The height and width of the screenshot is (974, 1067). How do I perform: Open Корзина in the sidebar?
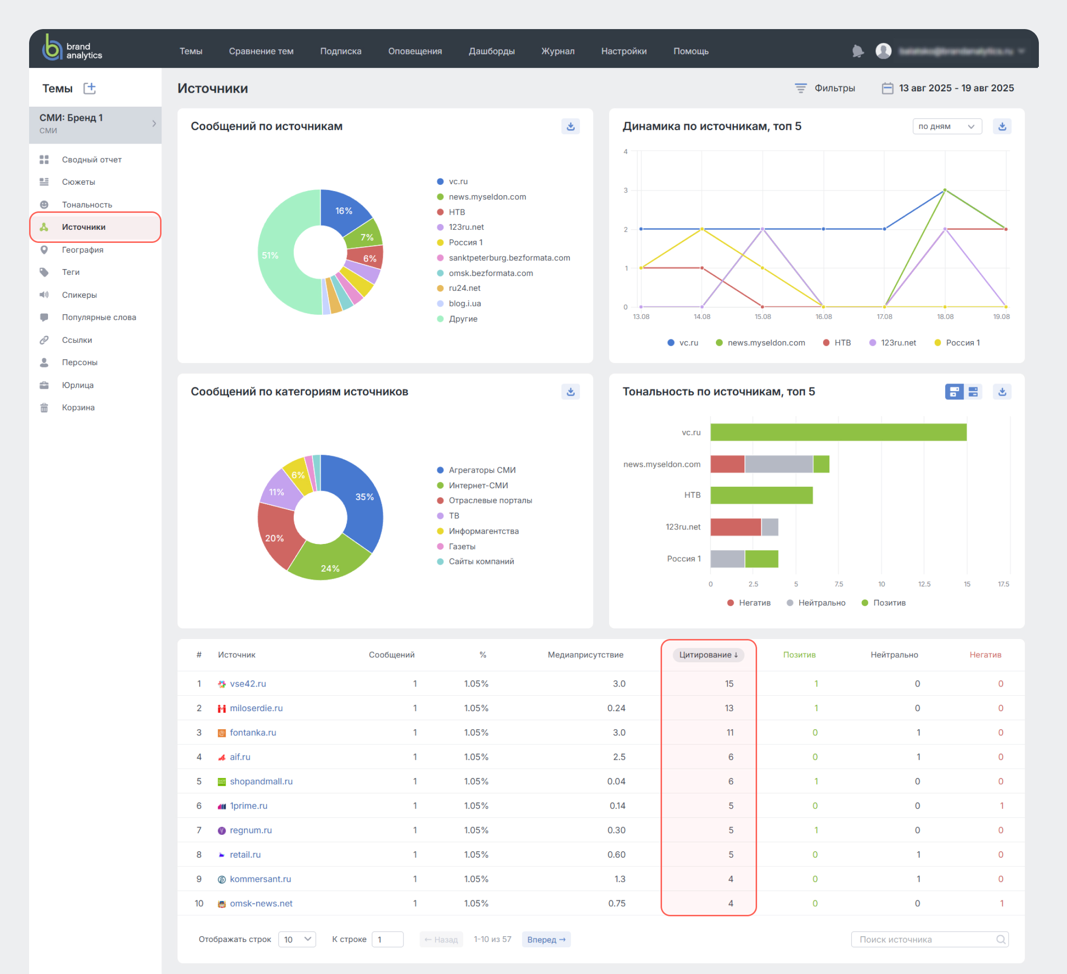[78, 407]
